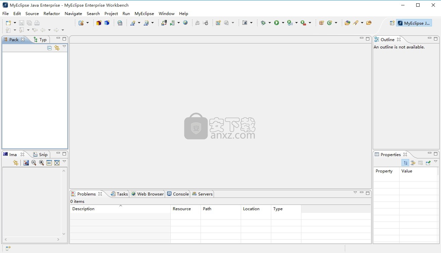Zoom out in the Image Preview panel
Screen dimensions: 441x253
34,163
